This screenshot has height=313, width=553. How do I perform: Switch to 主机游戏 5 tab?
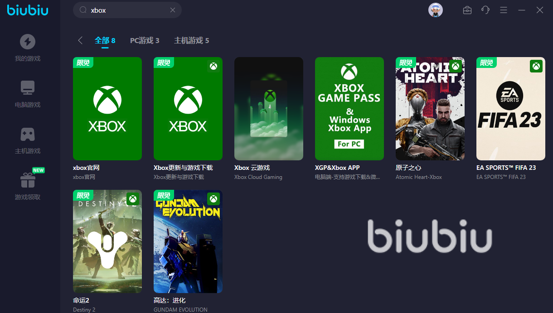tap(192, 41)
